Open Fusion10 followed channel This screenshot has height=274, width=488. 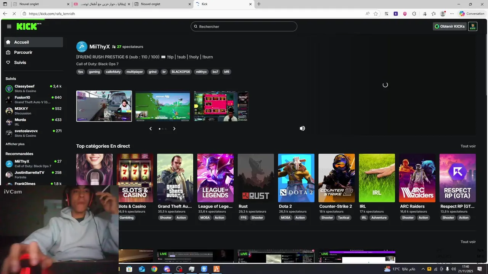point(34,100)
